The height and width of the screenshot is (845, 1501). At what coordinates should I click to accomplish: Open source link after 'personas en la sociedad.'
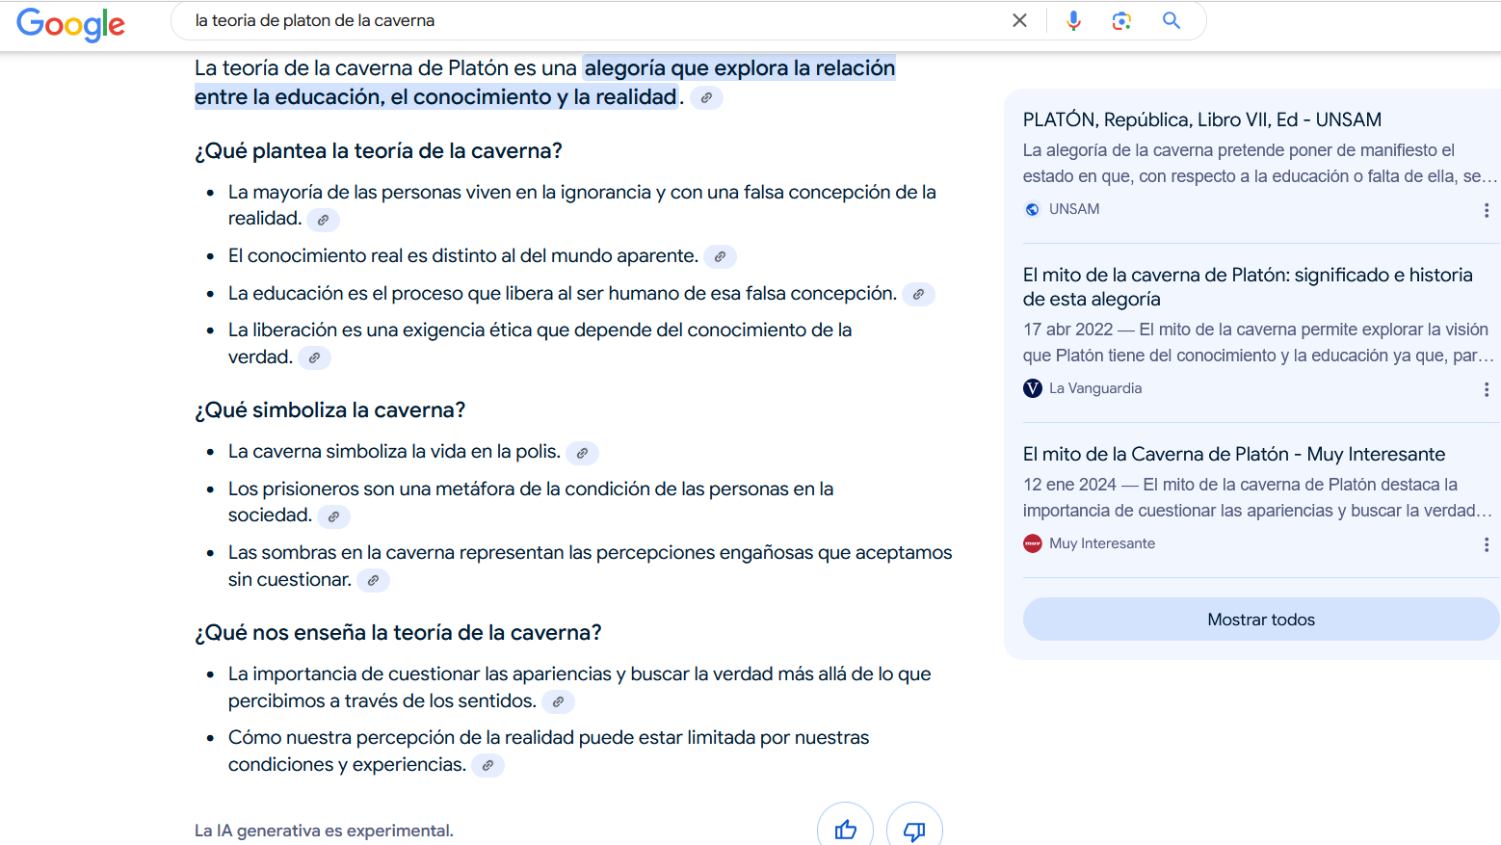[x=333, y=516]
